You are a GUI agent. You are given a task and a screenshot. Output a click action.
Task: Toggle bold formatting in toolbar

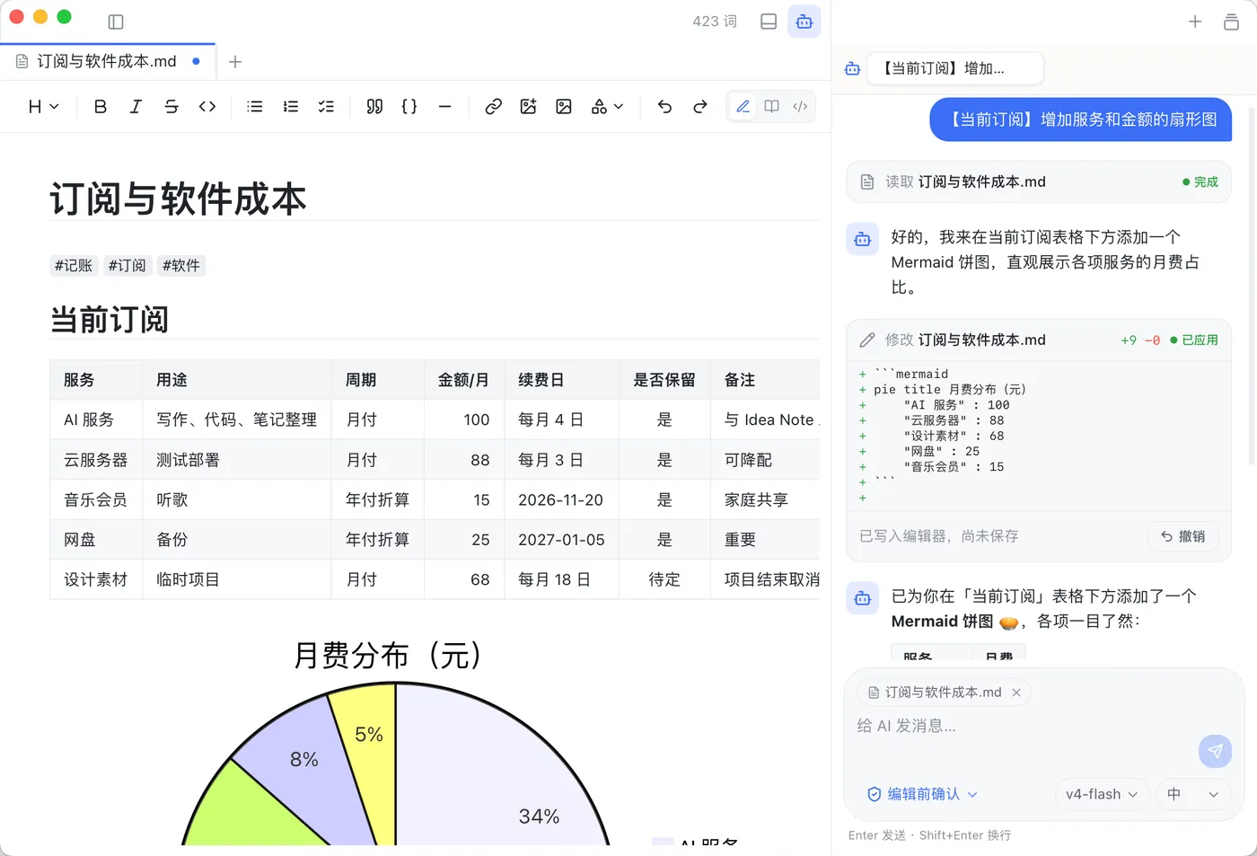point(101,107)
